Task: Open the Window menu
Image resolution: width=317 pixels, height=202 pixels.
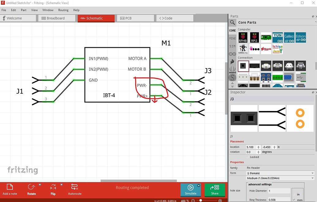Action: click(48, 10)
